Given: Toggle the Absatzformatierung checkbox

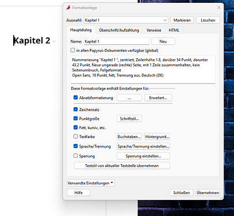Looking at the screenshot, I should pyautogui.click(x=75, y=97).
